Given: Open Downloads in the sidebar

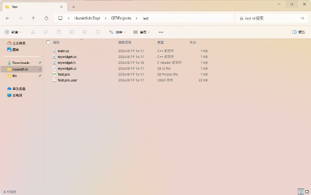Looking at the screenshot, I should click(21, 63).
